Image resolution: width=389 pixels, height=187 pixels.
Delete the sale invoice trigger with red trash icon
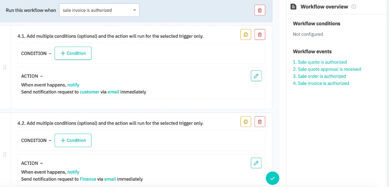point(260,10)
